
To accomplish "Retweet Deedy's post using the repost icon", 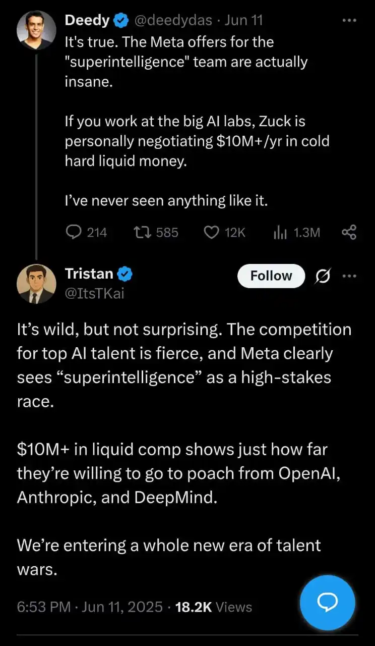I will coord(143,232).
